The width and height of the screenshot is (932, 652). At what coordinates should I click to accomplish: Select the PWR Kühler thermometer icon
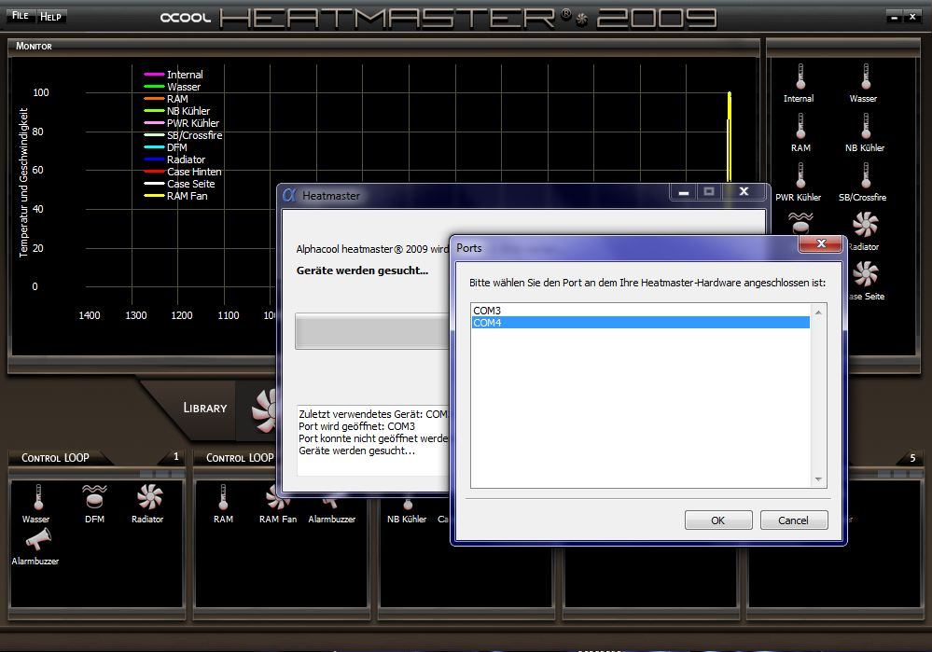pos(800,175)
